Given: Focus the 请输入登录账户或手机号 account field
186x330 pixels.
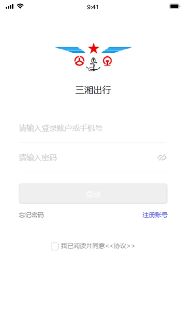Looking at the screenshot, I should point(93,128).
